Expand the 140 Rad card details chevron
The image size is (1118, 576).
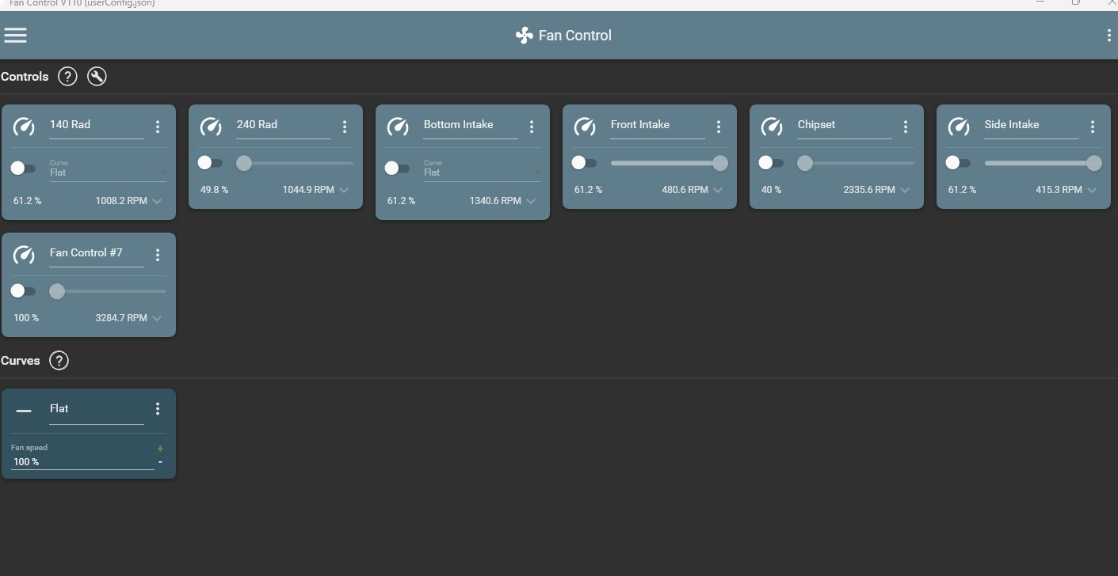coord(157,201)
